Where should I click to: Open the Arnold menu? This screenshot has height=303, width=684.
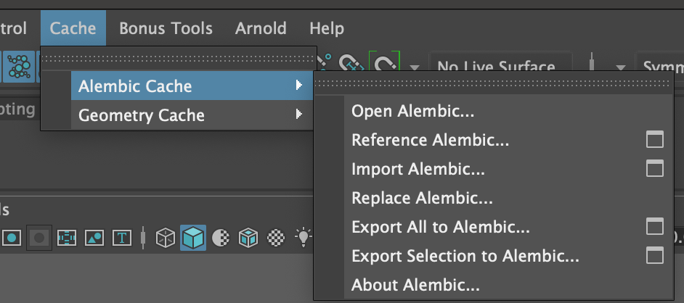[x=261, y=28]
